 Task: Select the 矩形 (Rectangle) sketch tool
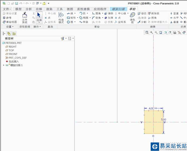[71, 18]
